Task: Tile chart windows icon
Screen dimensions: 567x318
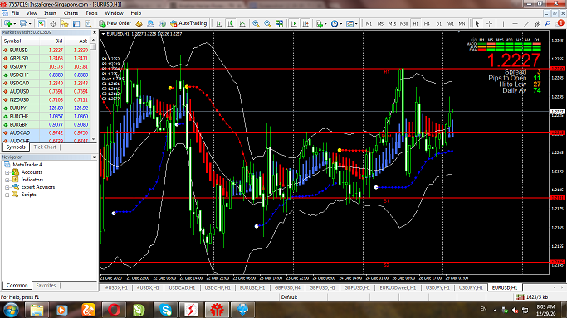Action: click(280, 23)
